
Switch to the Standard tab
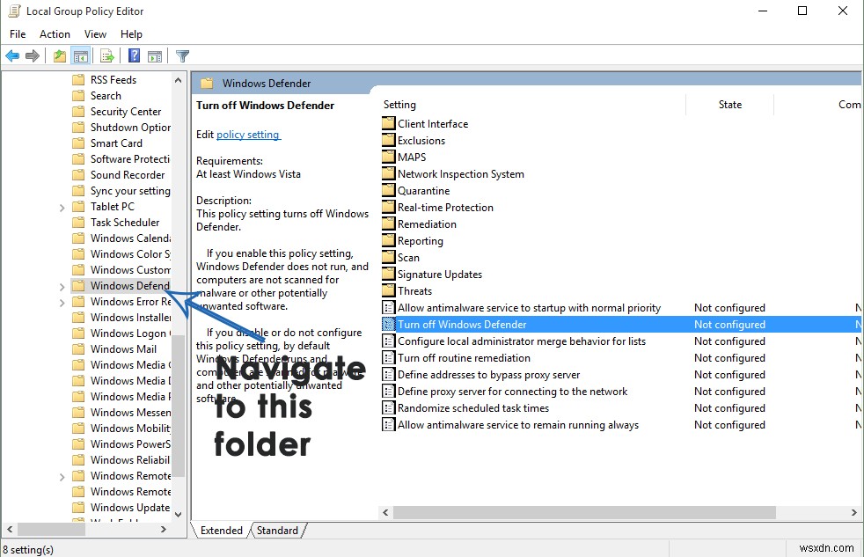[x=277, y=530]
